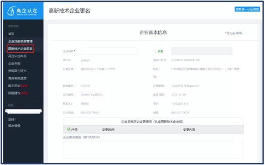The height and width of the screenshot is (165, 265).
Task: Click the mobile number 13533801416
Action: click(x=180, y=104)
